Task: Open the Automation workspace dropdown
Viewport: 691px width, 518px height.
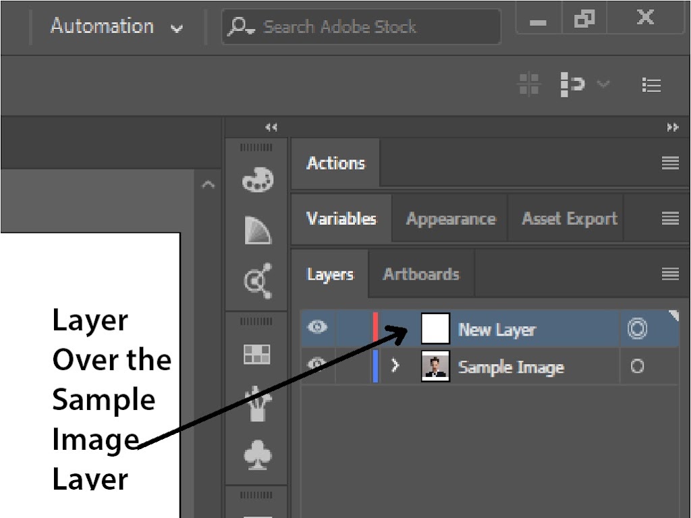Action: (x=116, y=27)
